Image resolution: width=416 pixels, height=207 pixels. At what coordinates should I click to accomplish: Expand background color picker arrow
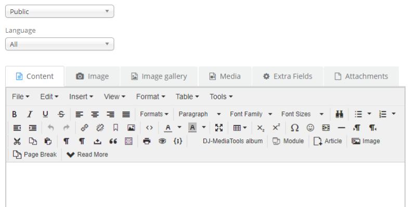coord(204,127)
